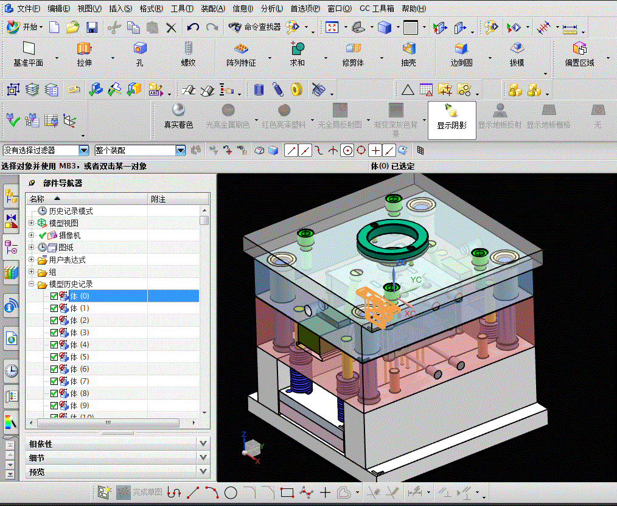Open the 分析(L) menu
Image resolution: width=617 pixels, height=506 pixels.
point(272,9)
